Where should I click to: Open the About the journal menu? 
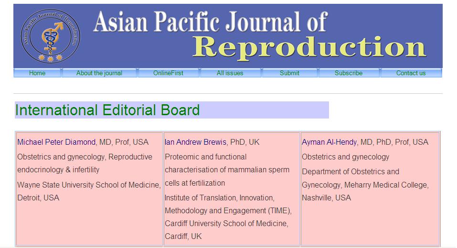point(99,73)
